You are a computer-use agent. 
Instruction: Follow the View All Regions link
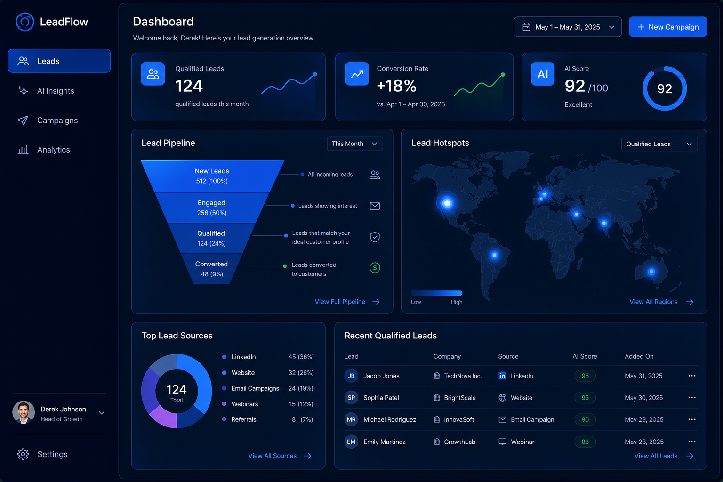pos(661,302)
